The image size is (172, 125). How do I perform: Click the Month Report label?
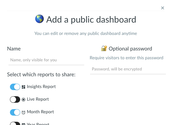40,112
